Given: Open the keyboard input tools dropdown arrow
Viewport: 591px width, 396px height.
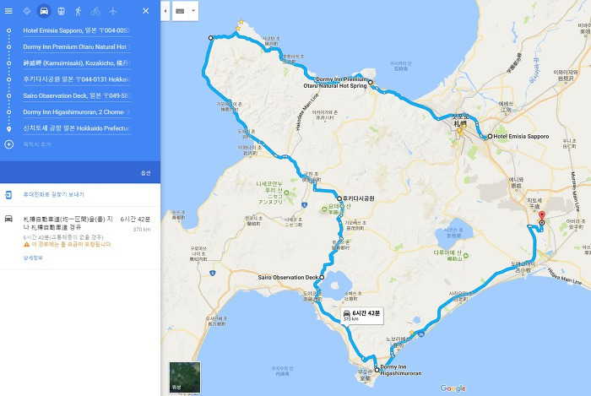Looking at the screenshot, I should (x=193, y=11).
